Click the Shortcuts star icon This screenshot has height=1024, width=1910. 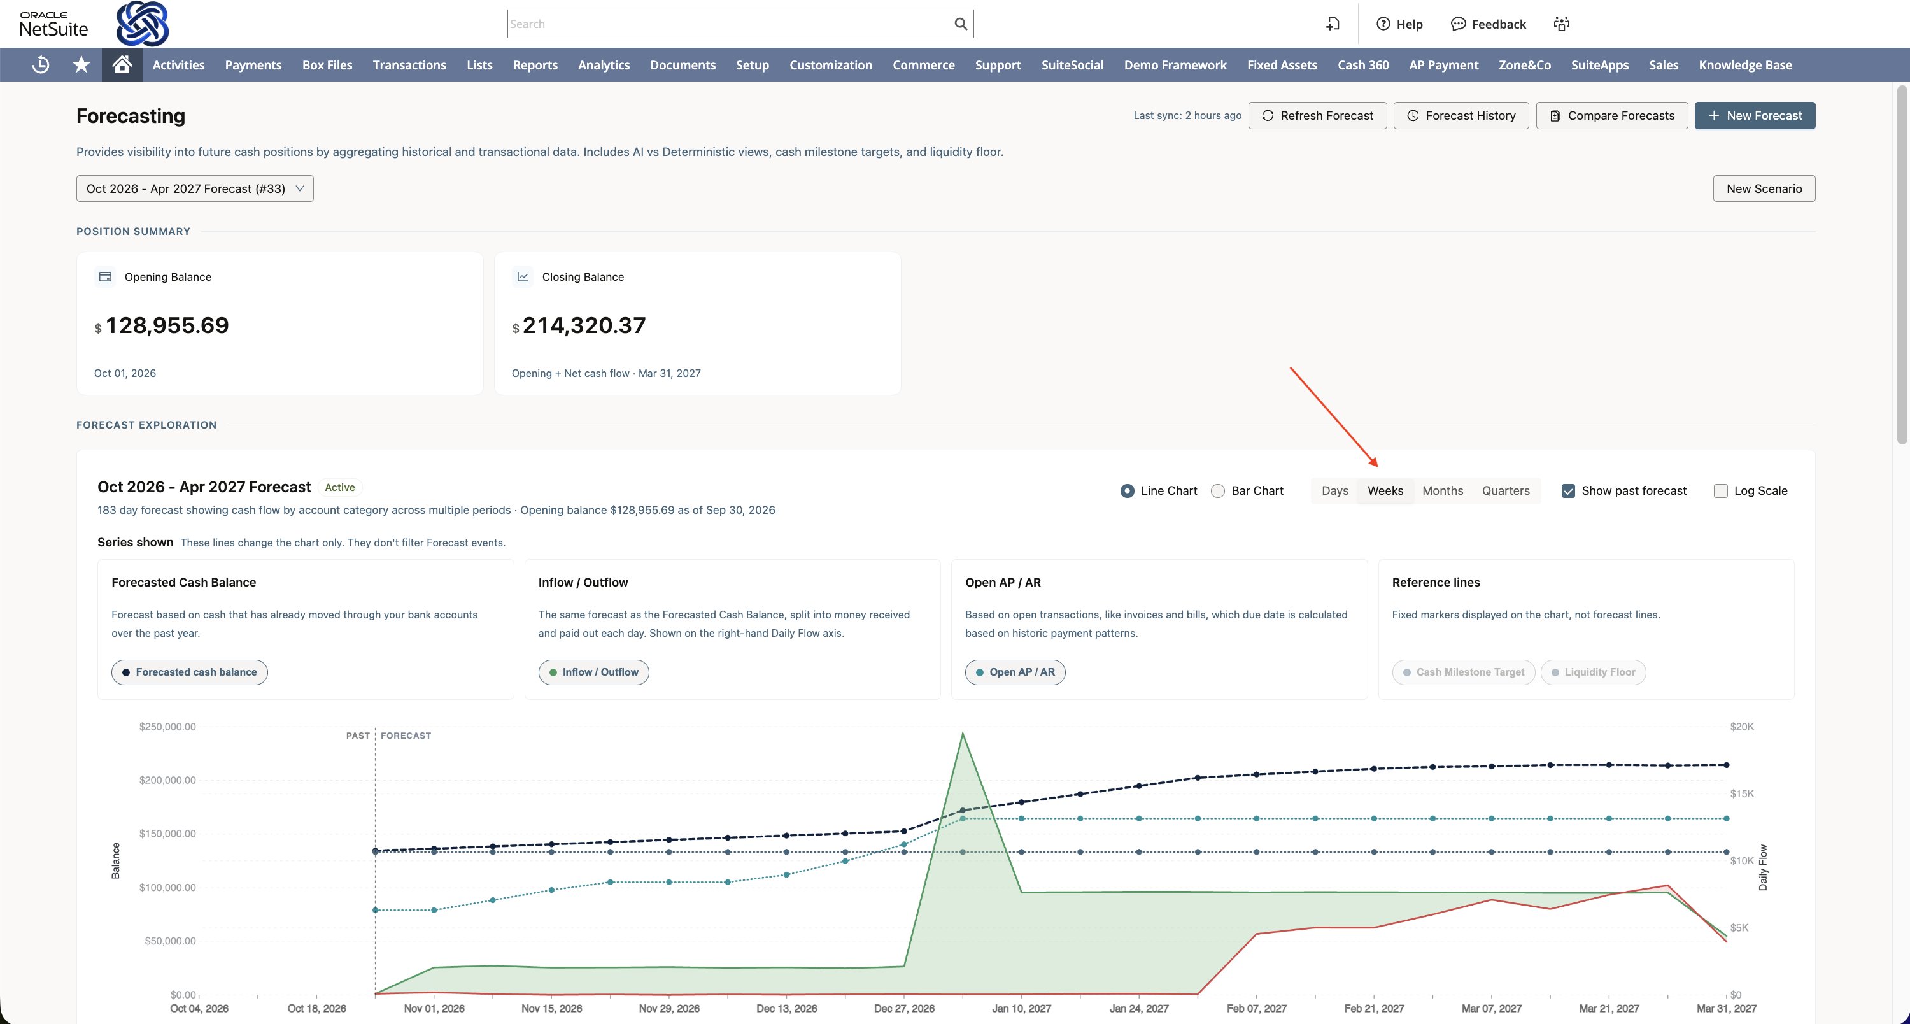(81, 64)
